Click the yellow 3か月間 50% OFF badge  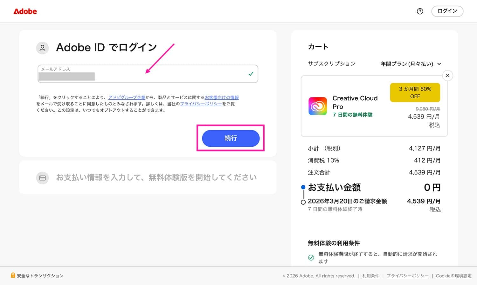click(x=415, y=92)
